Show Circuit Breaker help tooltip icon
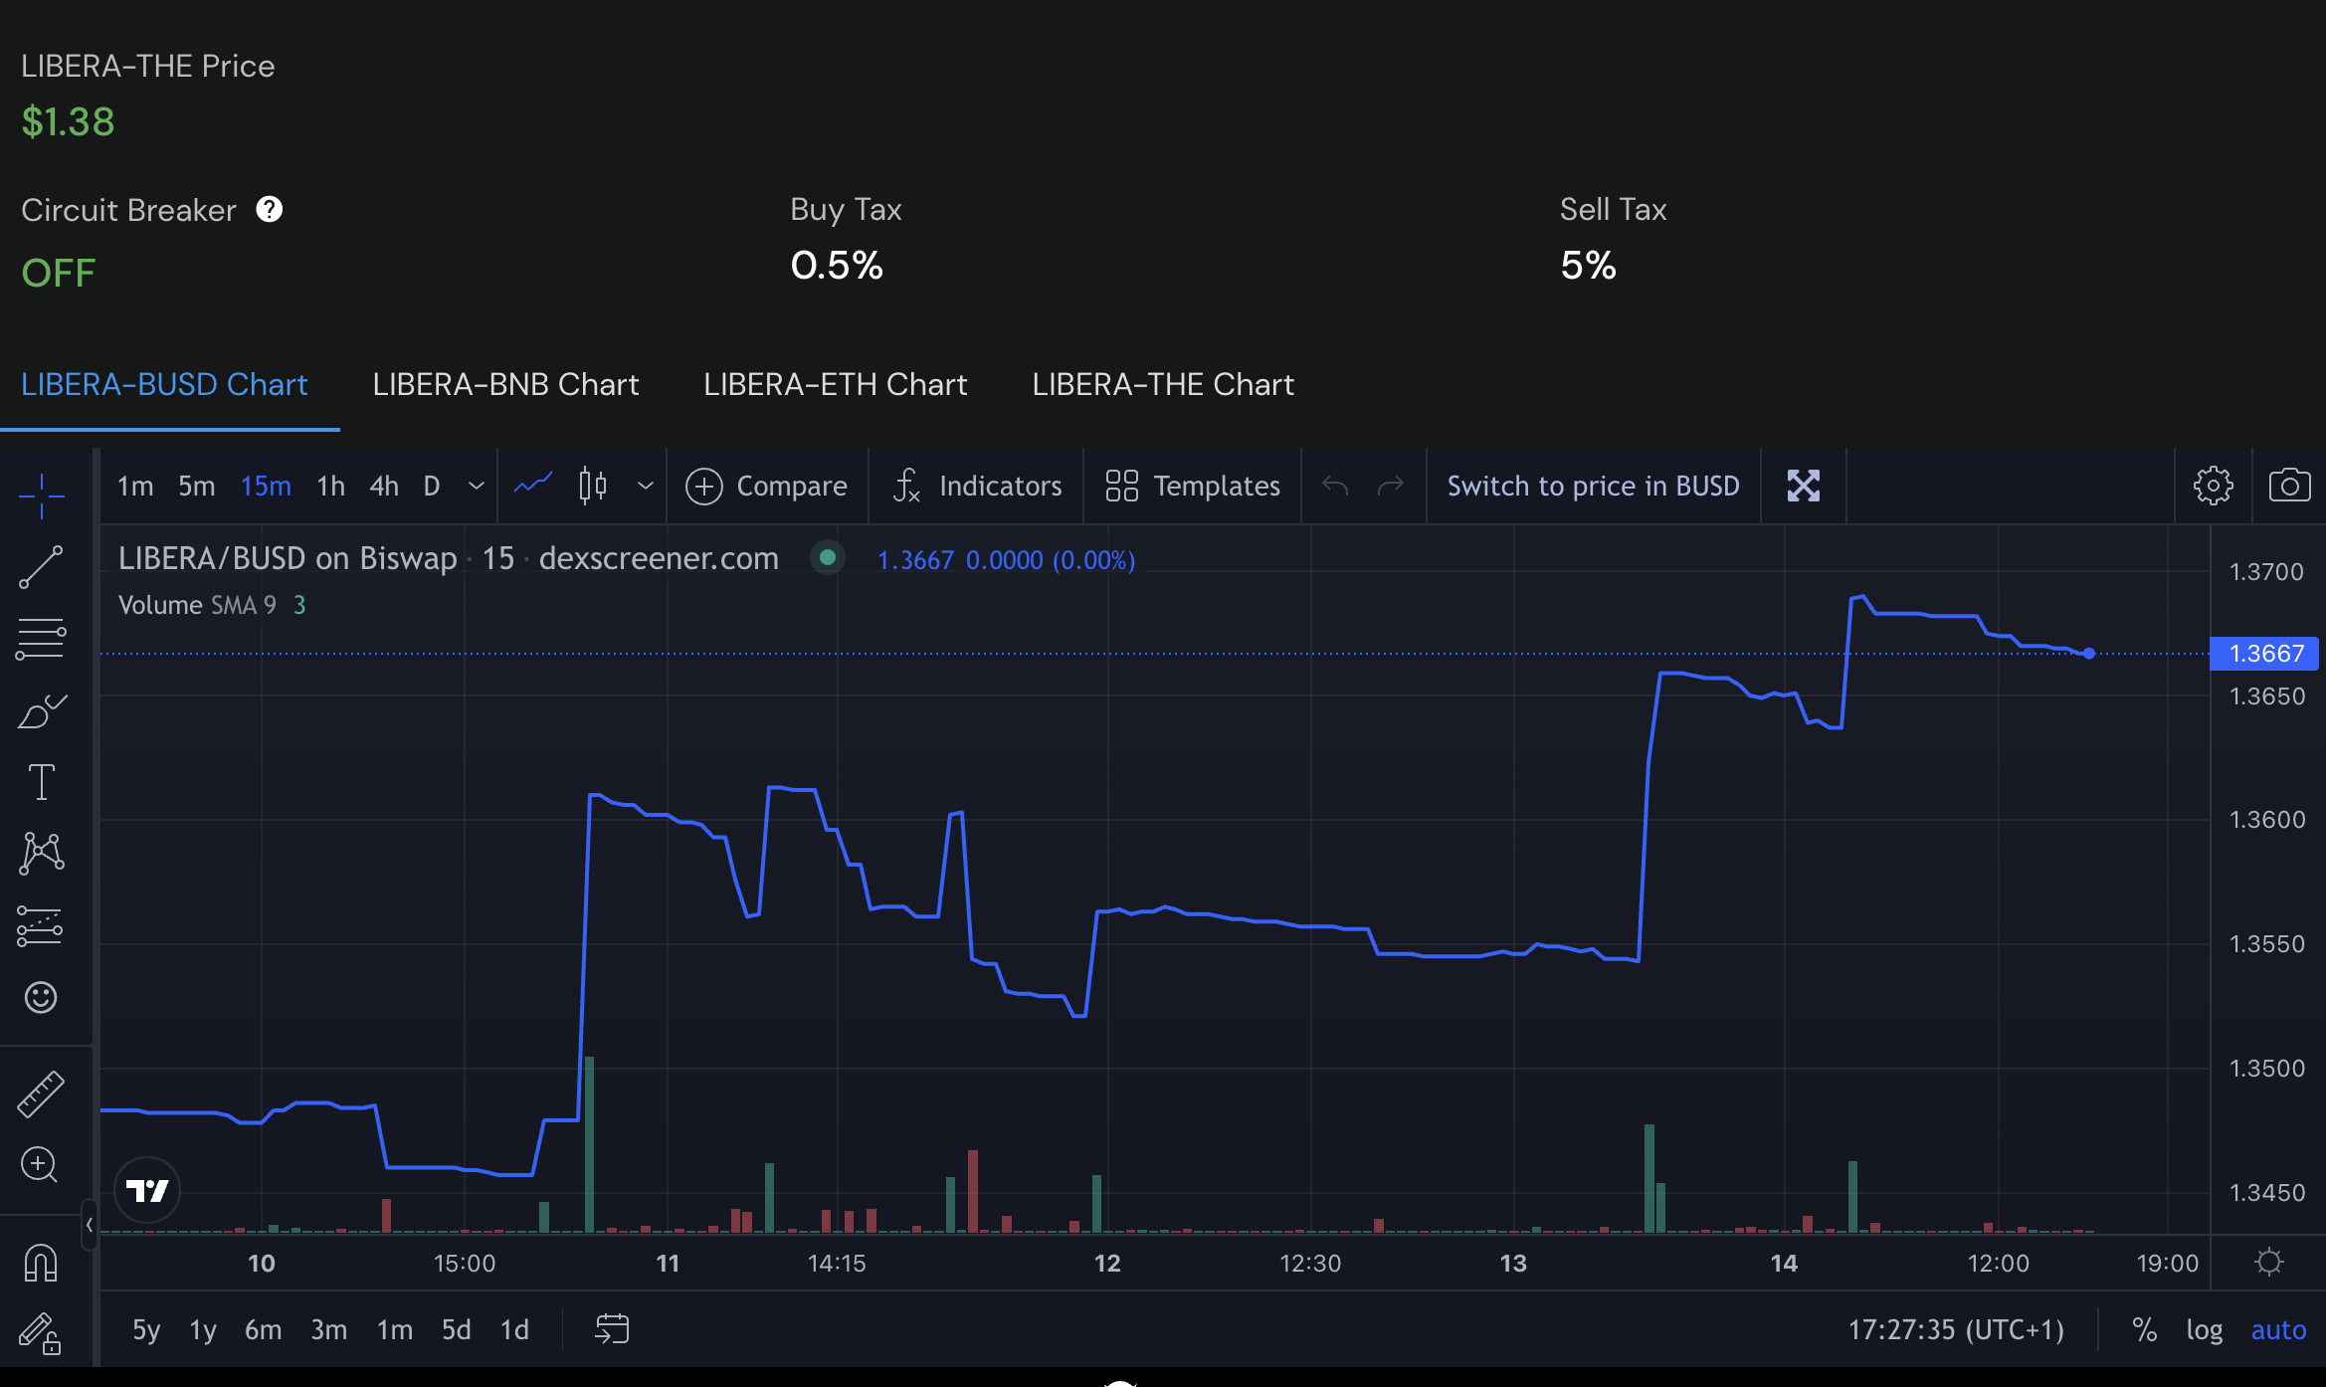 tap(270, 209)
